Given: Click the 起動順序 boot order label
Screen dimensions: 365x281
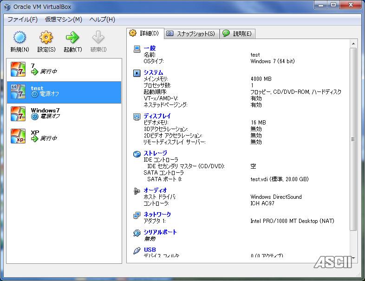Looking at the screenshot, I should (x=155, y=91).
